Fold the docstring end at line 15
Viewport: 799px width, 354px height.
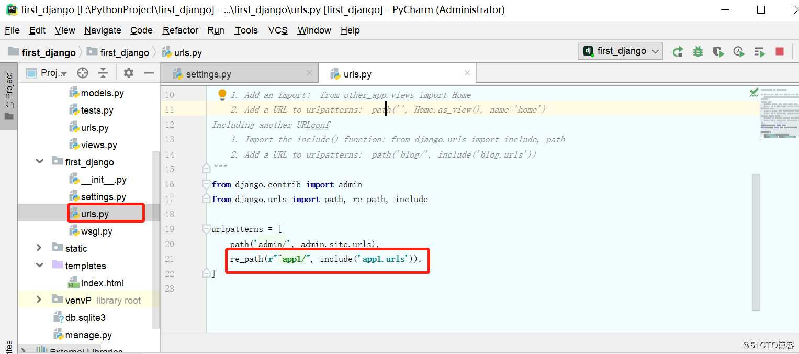point(206,169)
